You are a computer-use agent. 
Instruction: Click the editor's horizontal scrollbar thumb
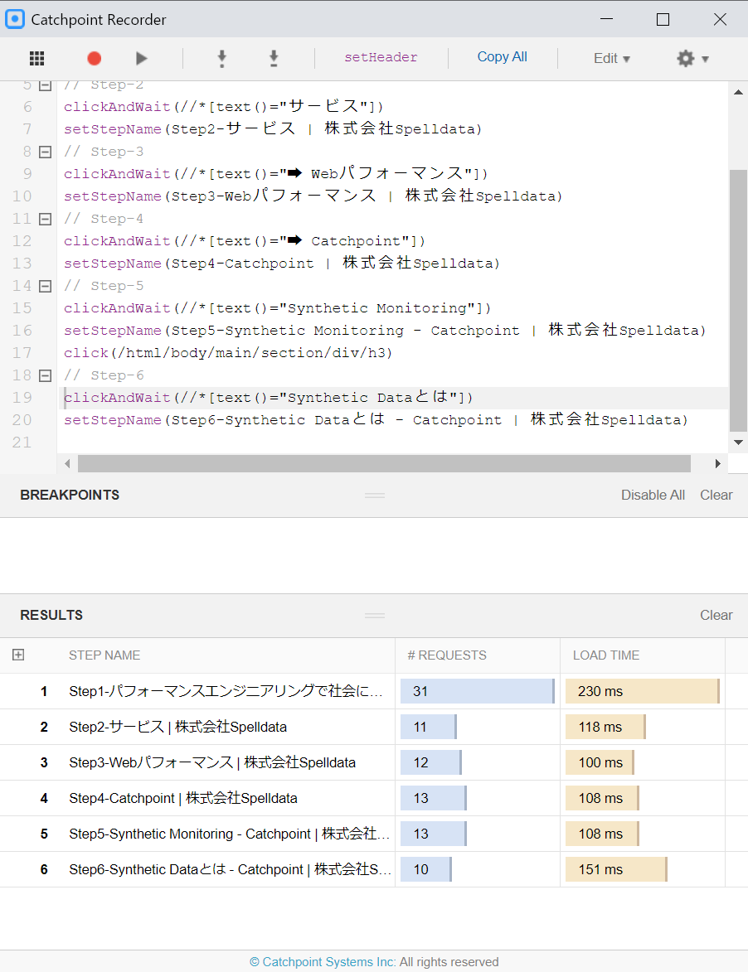click(384, 463)
